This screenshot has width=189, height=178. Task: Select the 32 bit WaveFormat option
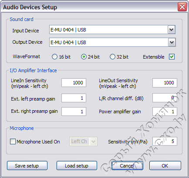point(112,57)
